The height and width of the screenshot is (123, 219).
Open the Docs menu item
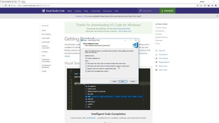pyautogui.click(x=69, y=11)
